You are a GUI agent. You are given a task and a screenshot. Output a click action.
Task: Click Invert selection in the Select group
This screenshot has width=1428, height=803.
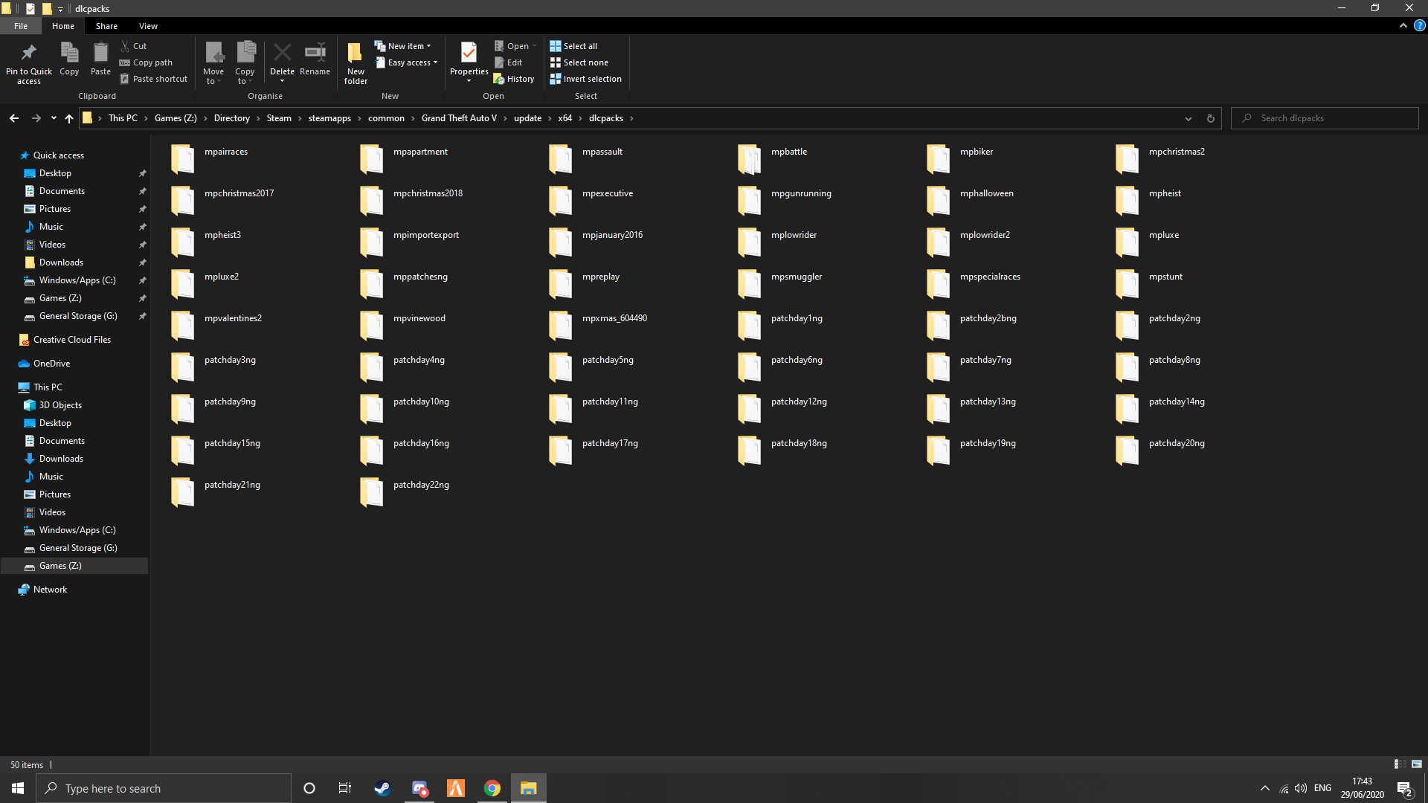coord(586,78)
